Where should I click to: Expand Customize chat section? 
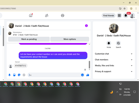point(114,54)
